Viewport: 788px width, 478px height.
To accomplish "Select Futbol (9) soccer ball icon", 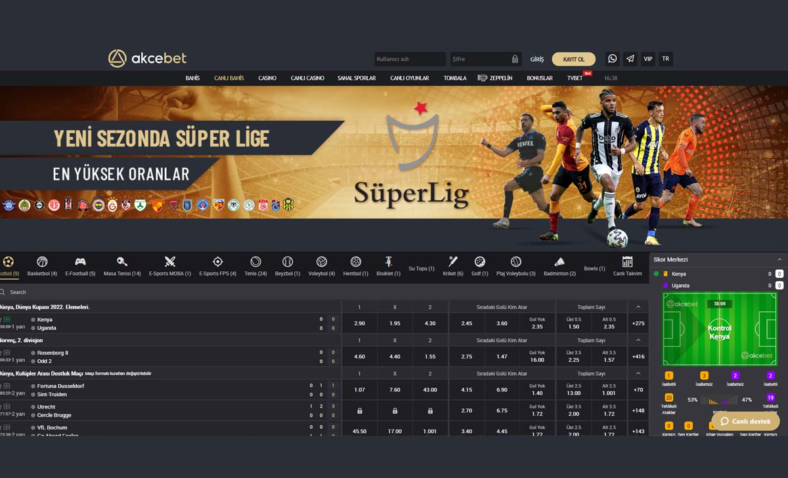I will pos(8,261).
